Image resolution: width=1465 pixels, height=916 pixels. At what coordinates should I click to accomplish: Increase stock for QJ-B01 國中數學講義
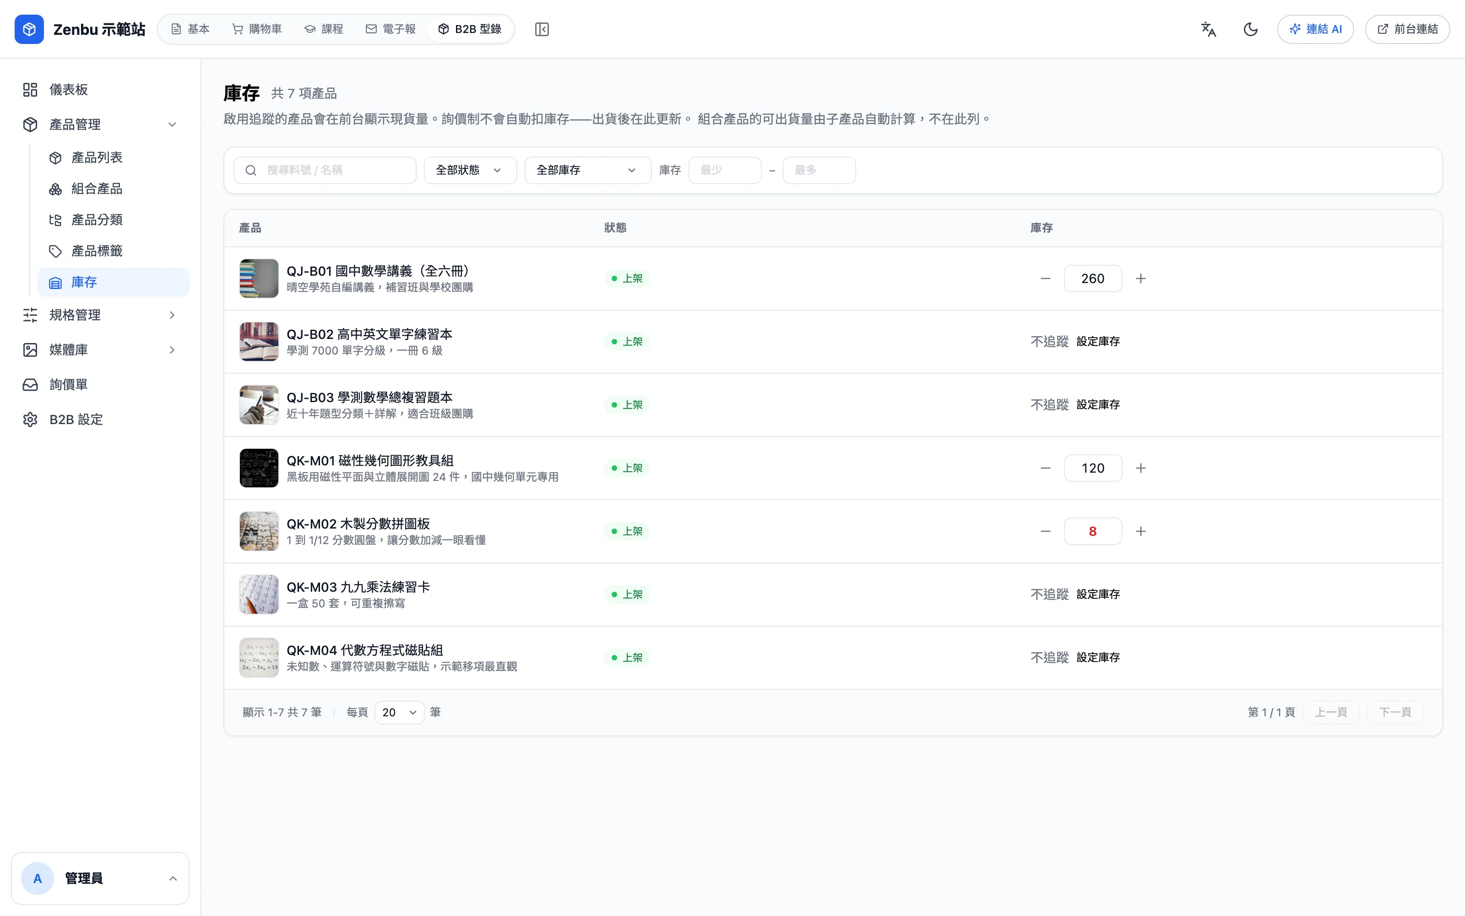point(1140,278)
